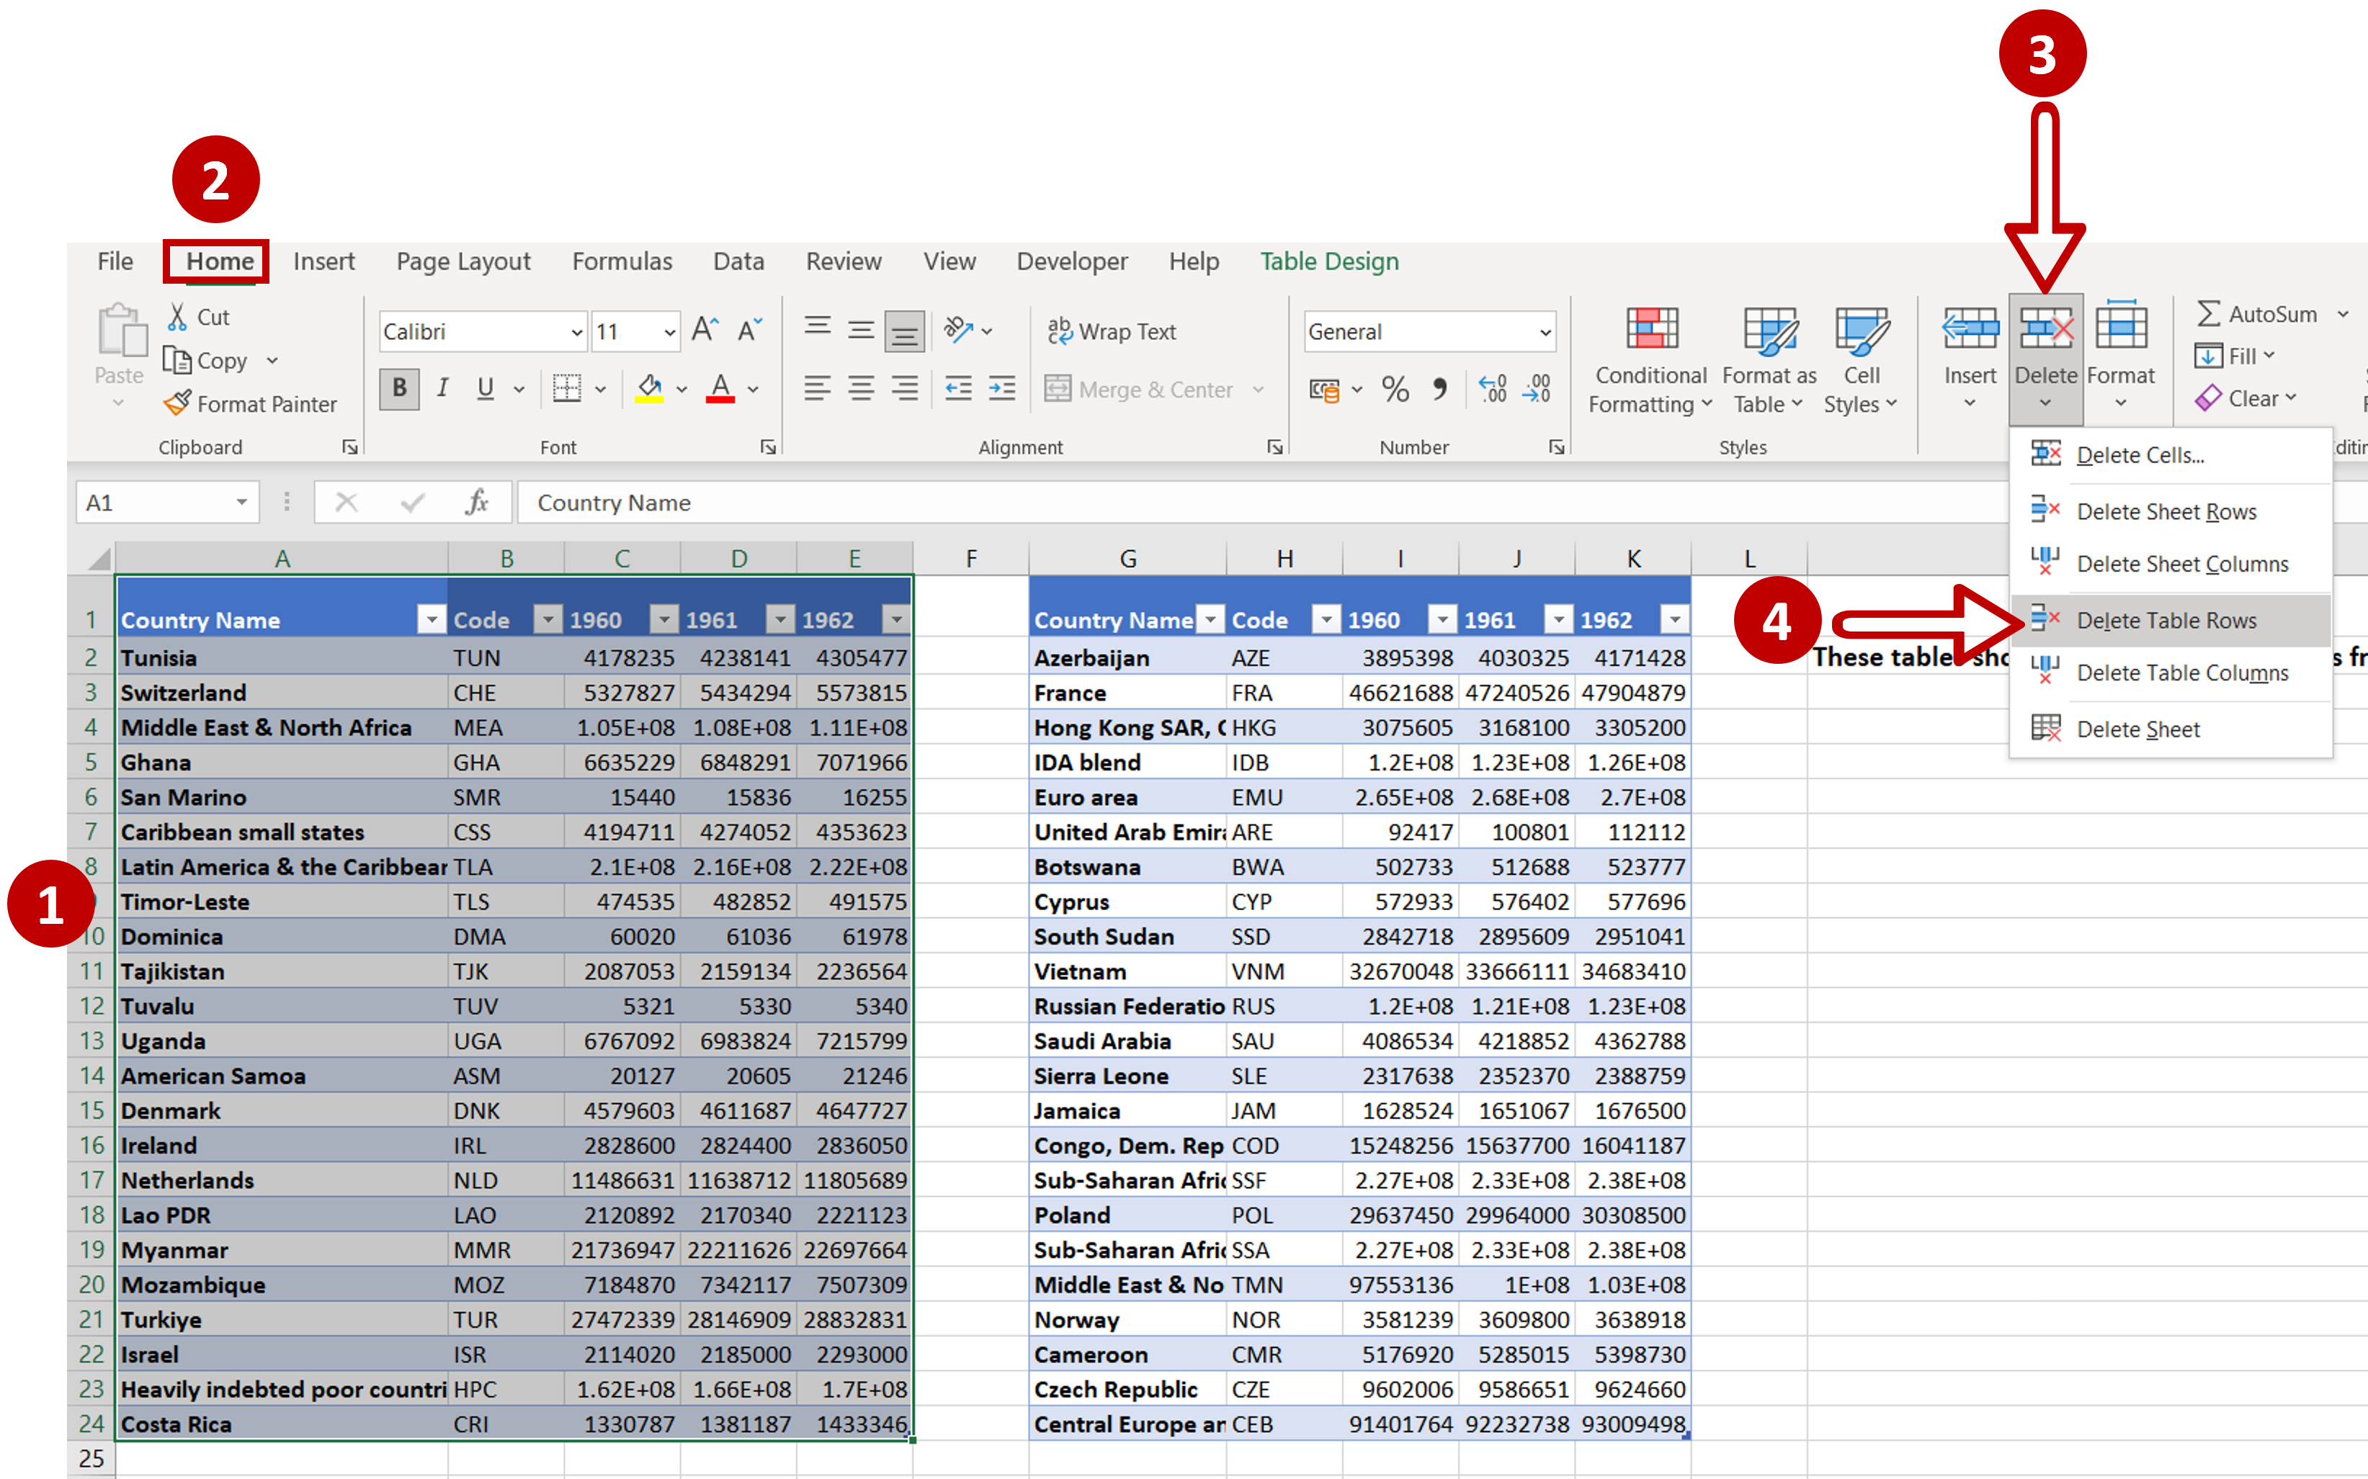Open Font dialog launcher
The width and height of the screenshot is (2368, 1479).
pos(768,447)
